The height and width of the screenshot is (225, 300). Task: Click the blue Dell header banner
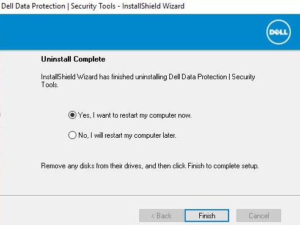click(x=150, y=32)
